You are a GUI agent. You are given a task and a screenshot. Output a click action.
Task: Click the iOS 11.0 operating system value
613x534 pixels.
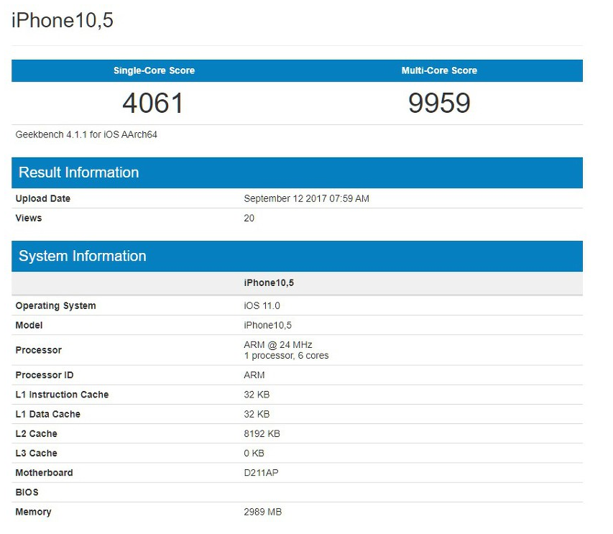pos(262,305)
